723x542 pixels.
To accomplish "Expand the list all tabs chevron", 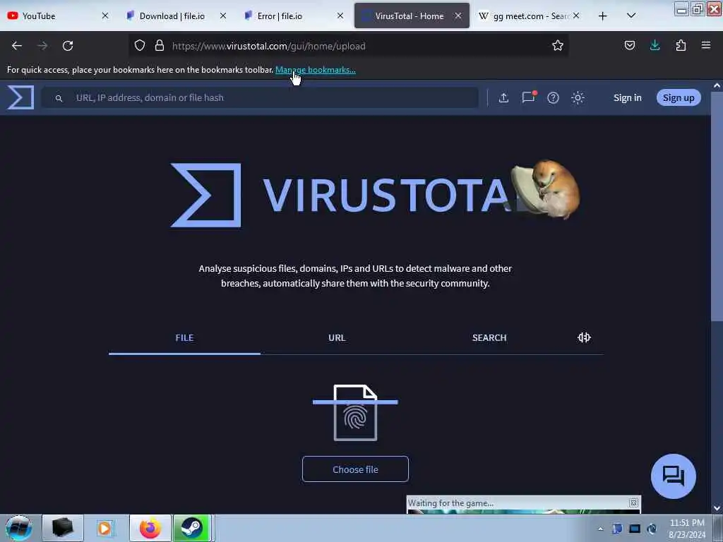I will 631,16.
